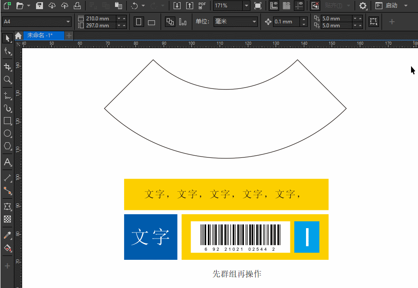Select the Polygon tool
Image resolution: width=418 pixels, height=288 pixels.
7,146
